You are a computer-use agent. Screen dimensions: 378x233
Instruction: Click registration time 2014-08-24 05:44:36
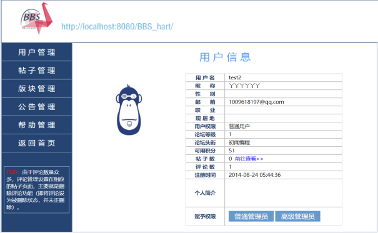point(254,175)
